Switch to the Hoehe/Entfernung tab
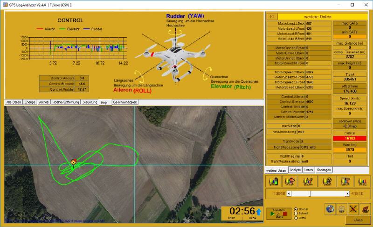 [66, 102]
